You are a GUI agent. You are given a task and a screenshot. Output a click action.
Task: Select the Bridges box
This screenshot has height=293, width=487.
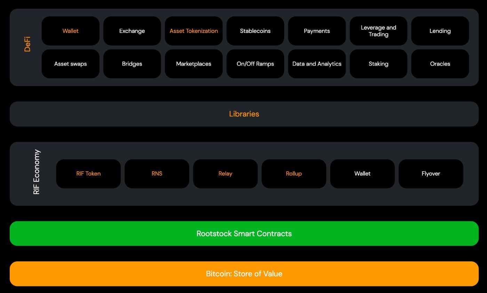tap(132, 64)
